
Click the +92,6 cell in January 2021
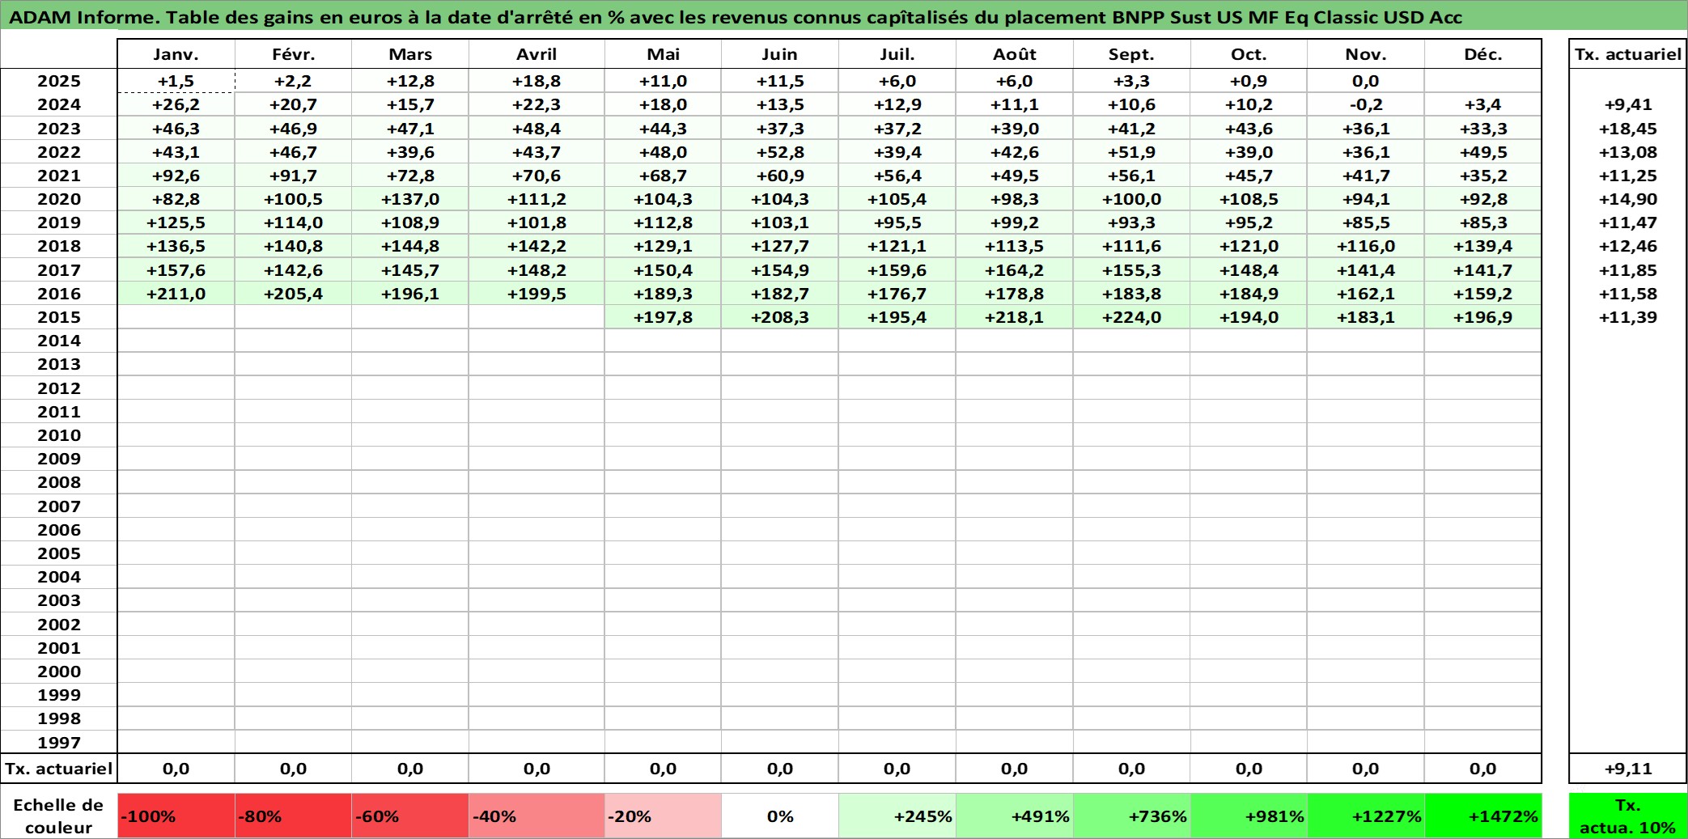tap(176, 176)
